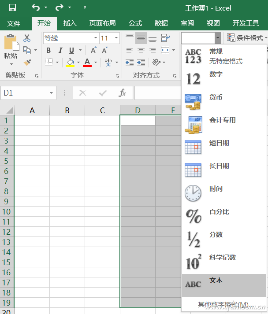Screen dimensions: 268x314
Task: Switch to the 公式 ribbon tab
Action: click(135, 23)
